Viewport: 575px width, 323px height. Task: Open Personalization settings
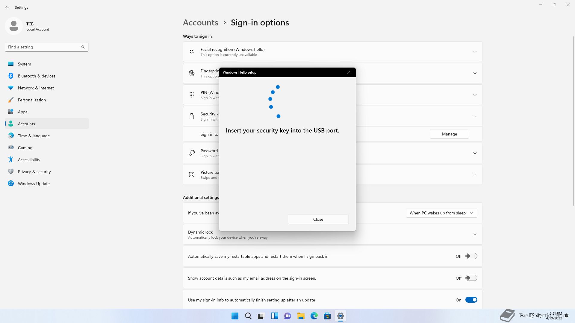[47, 100]
